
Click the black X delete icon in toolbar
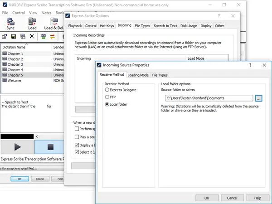[x=32, y=36]
